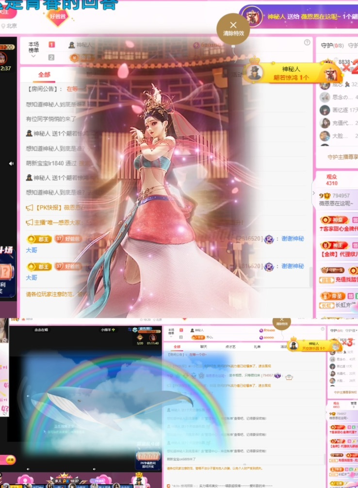Expand 本场榜单 dropdown in upper window
Screen dimensions: 358x488
[33, 50]
